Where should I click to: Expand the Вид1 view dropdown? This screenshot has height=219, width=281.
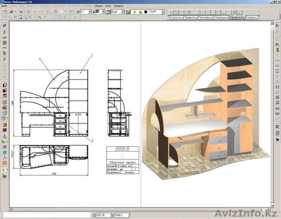123,12
